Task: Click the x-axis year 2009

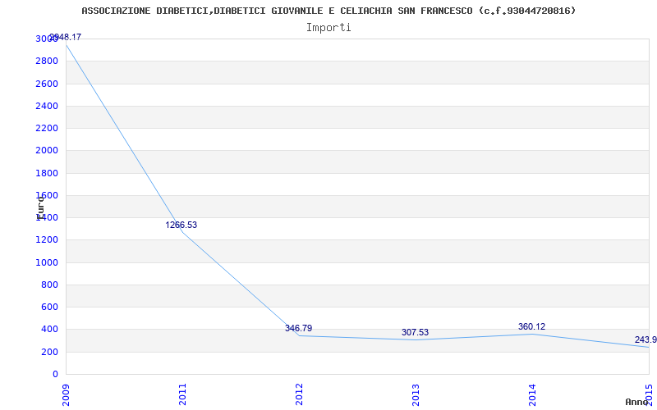Action: pos(66,395)
